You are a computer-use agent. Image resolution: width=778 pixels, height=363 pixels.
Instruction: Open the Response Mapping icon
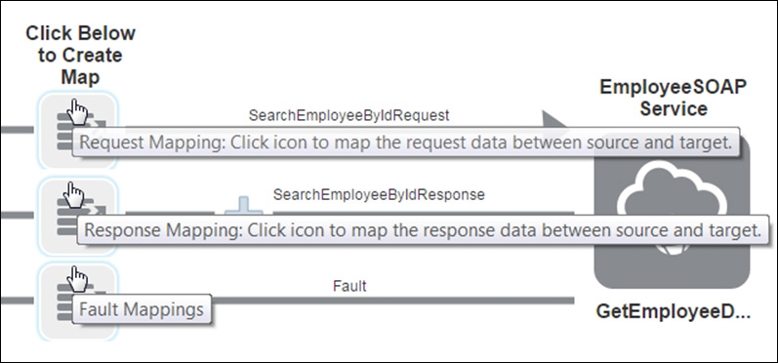77,217
